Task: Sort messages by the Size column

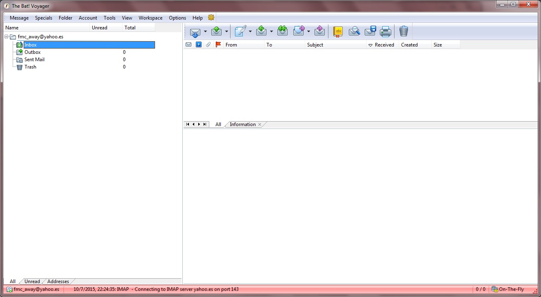Action: pyautogui.click(x=446, y=45)
